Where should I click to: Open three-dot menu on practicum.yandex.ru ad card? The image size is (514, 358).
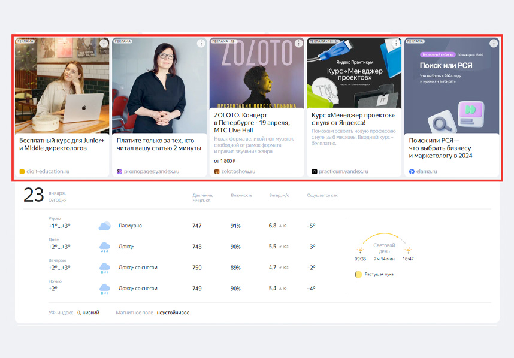tap(396, 43)
